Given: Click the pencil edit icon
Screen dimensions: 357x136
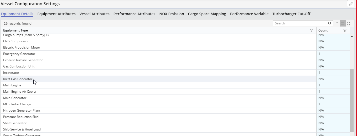Looking at the screenshot, I should pyautogui.click(x=350, y=4).
